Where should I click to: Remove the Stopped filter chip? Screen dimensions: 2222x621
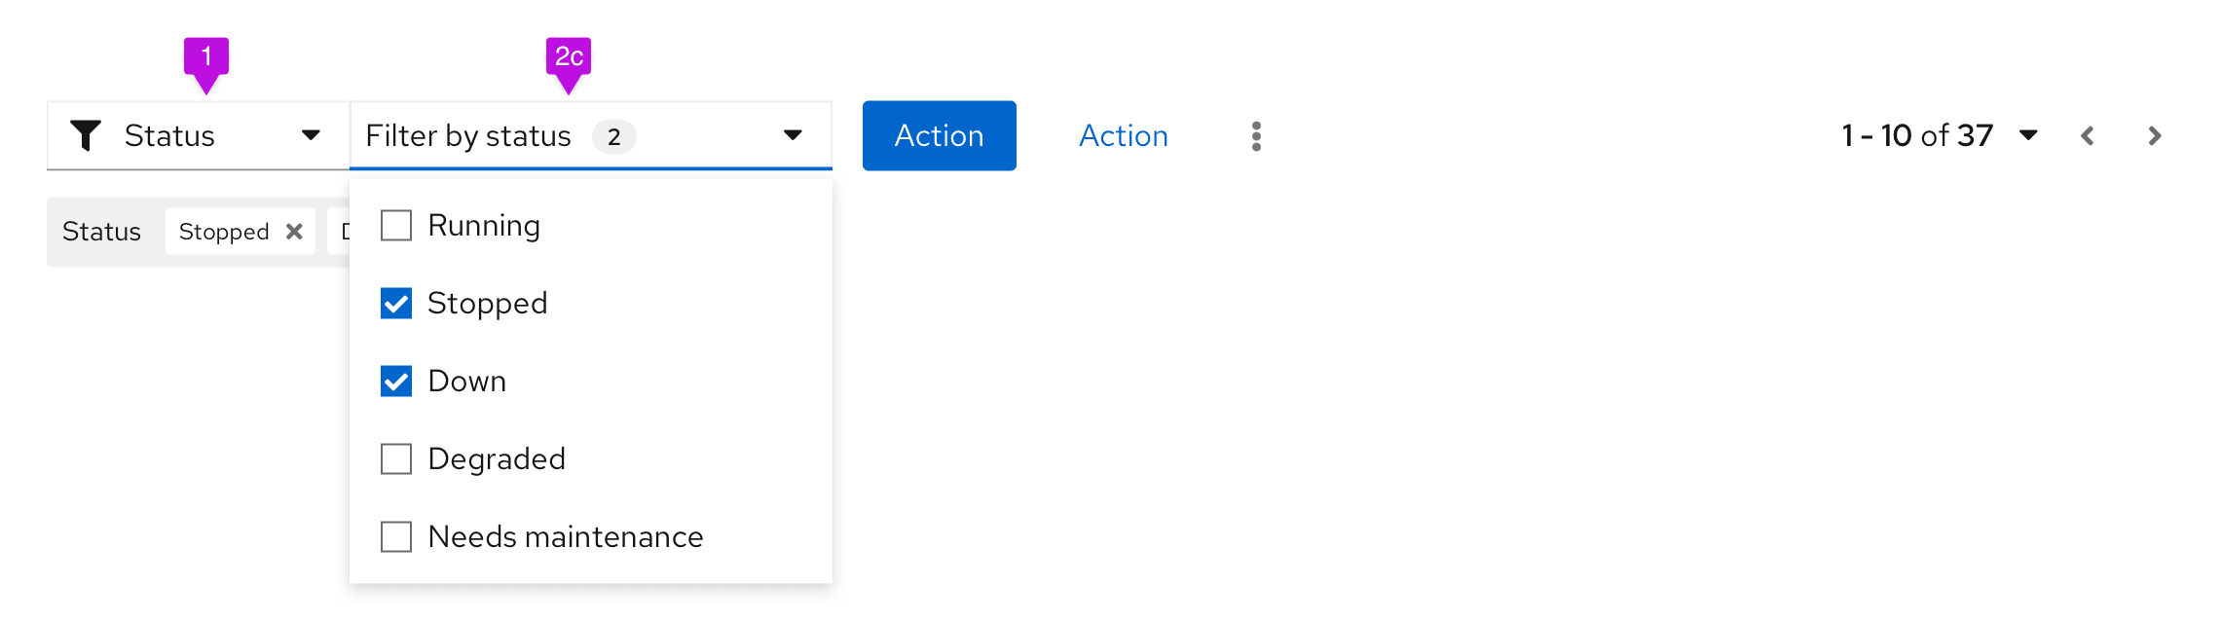tap(294, 232)
